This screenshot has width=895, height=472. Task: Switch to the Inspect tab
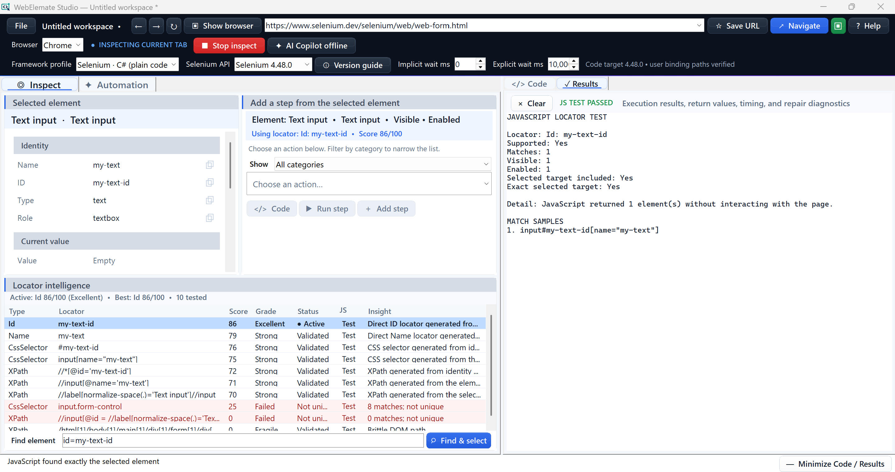pos(39,85)
